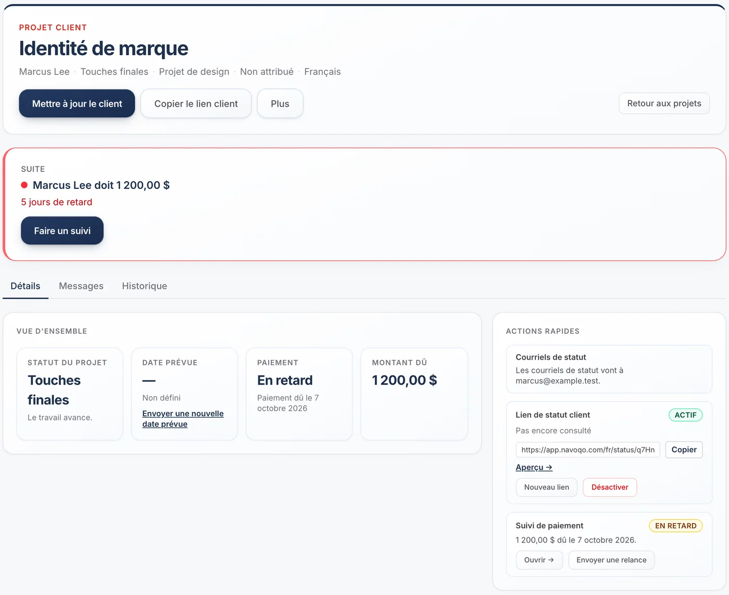Open the Messages tab
This screenshot has width=729, height=595.
[81, 286]
